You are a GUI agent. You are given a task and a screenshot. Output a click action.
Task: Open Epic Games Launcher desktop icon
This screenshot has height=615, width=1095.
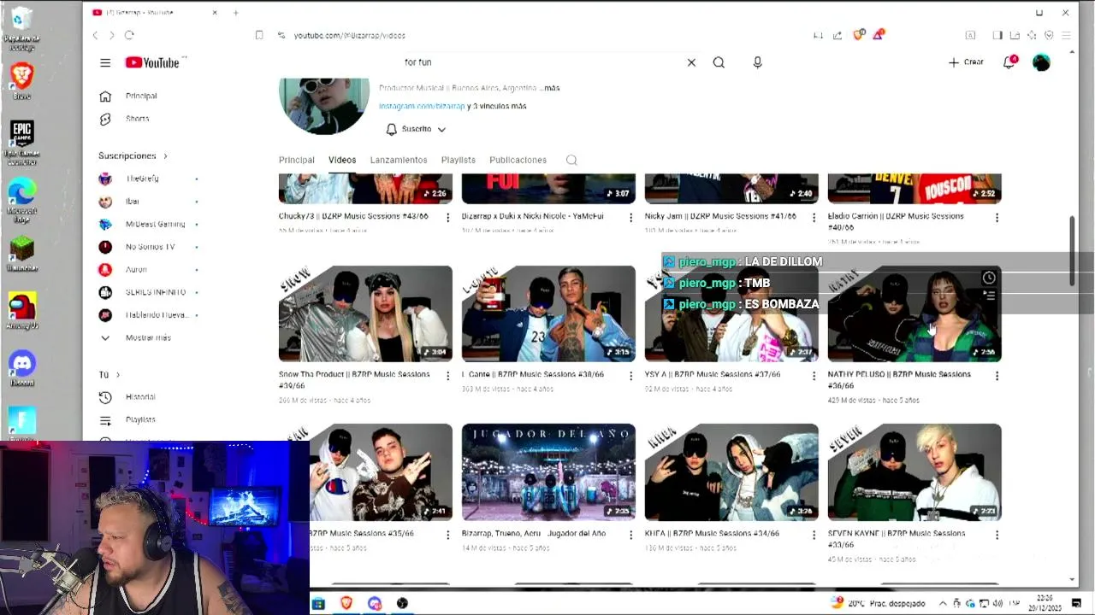[22, 142]
